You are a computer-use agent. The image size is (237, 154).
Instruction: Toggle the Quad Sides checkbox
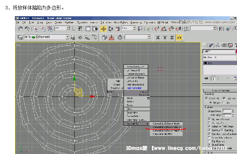click(209, 145)
